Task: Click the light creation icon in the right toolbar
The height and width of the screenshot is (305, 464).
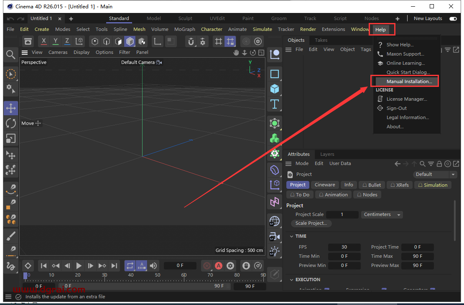Action: pos(275,251)
